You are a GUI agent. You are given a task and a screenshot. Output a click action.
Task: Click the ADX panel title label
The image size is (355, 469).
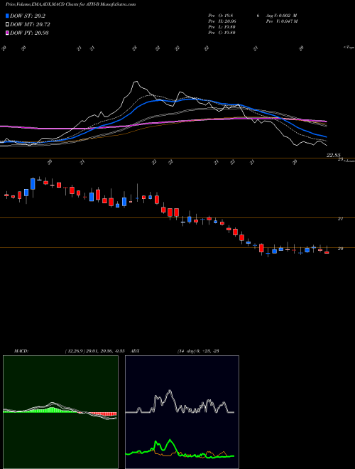point(135,351)
